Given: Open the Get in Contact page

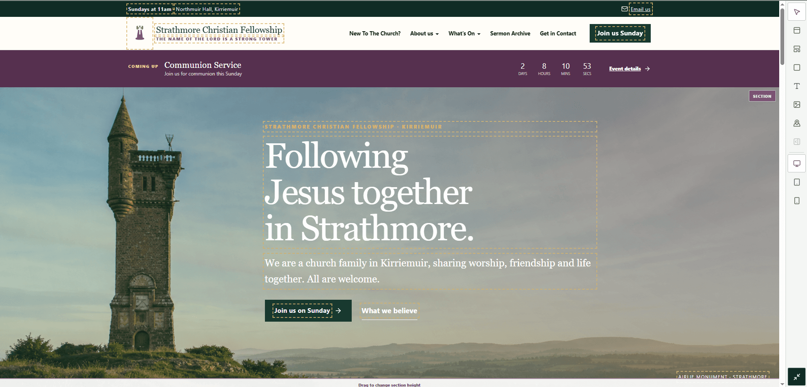Looking at the screenshot, I should tap(558, 33).
